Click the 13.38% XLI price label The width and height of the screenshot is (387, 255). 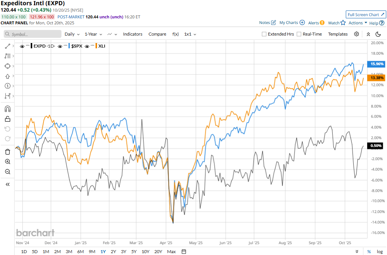pos(377,78)
